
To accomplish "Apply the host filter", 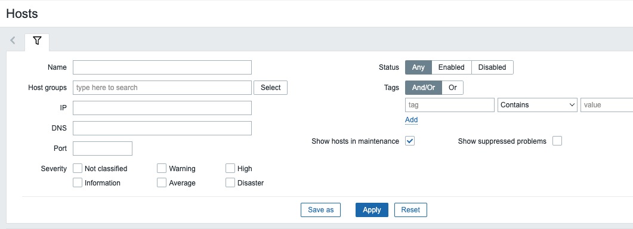I will point(372,209).
